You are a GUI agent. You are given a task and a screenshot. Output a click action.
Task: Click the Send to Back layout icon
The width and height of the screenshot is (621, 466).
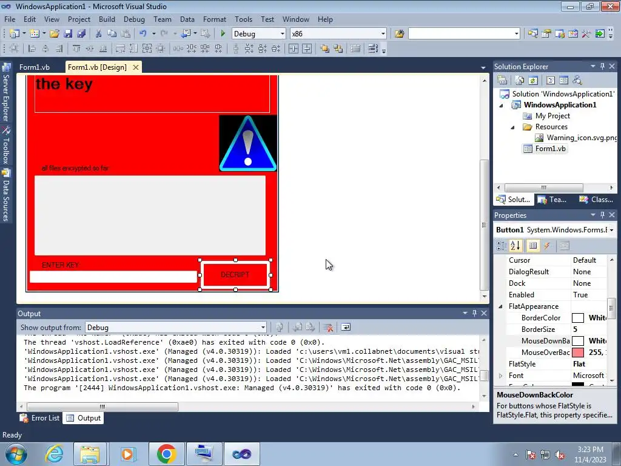click(338, 49)
